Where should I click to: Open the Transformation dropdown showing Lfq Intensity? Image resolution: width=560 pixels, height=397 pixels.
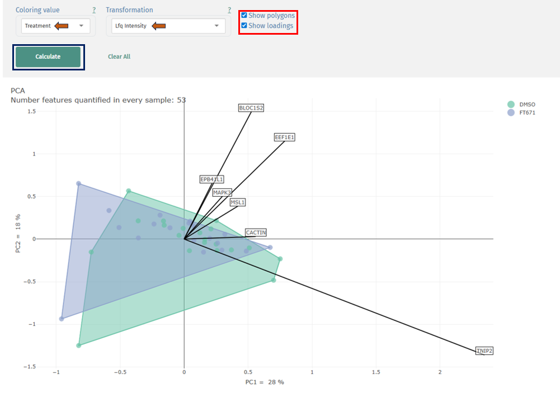[167, 26]
